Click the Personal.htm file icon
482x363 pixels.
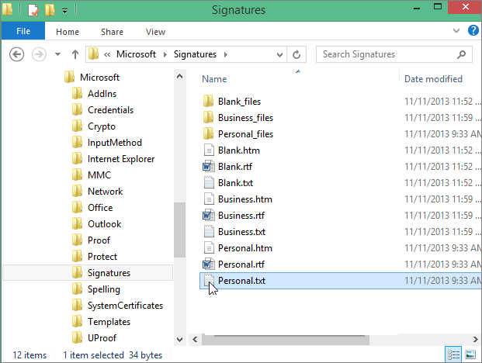(x=209, y=247)
